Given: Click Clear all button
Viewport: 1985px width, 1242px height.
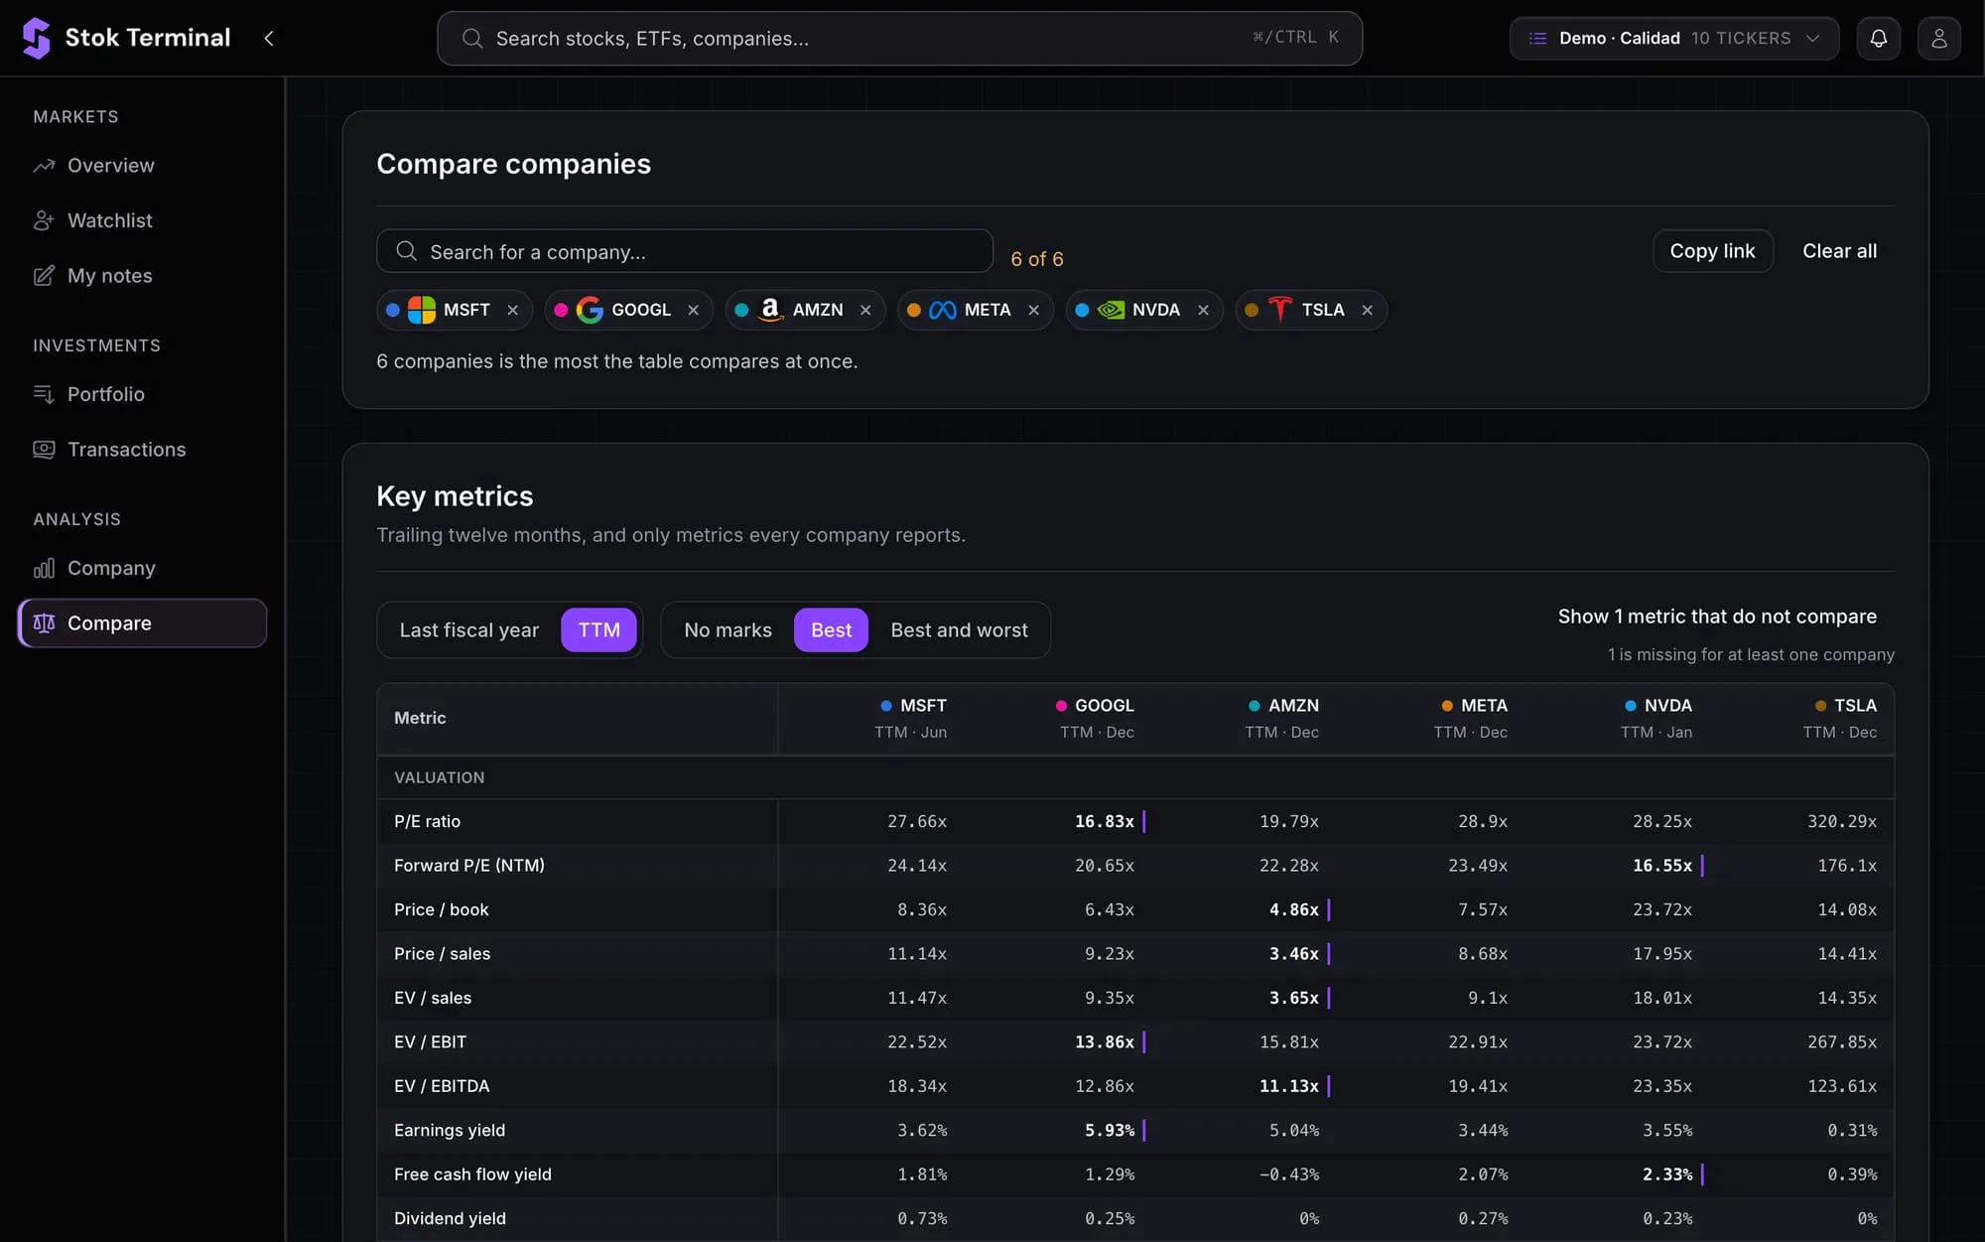Looking at the screenshot, I should click(x=1839, y=251).
